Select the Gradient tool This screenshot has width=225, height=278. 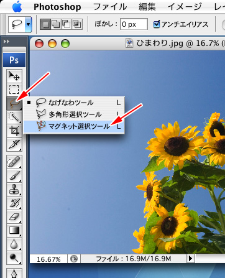14,231
